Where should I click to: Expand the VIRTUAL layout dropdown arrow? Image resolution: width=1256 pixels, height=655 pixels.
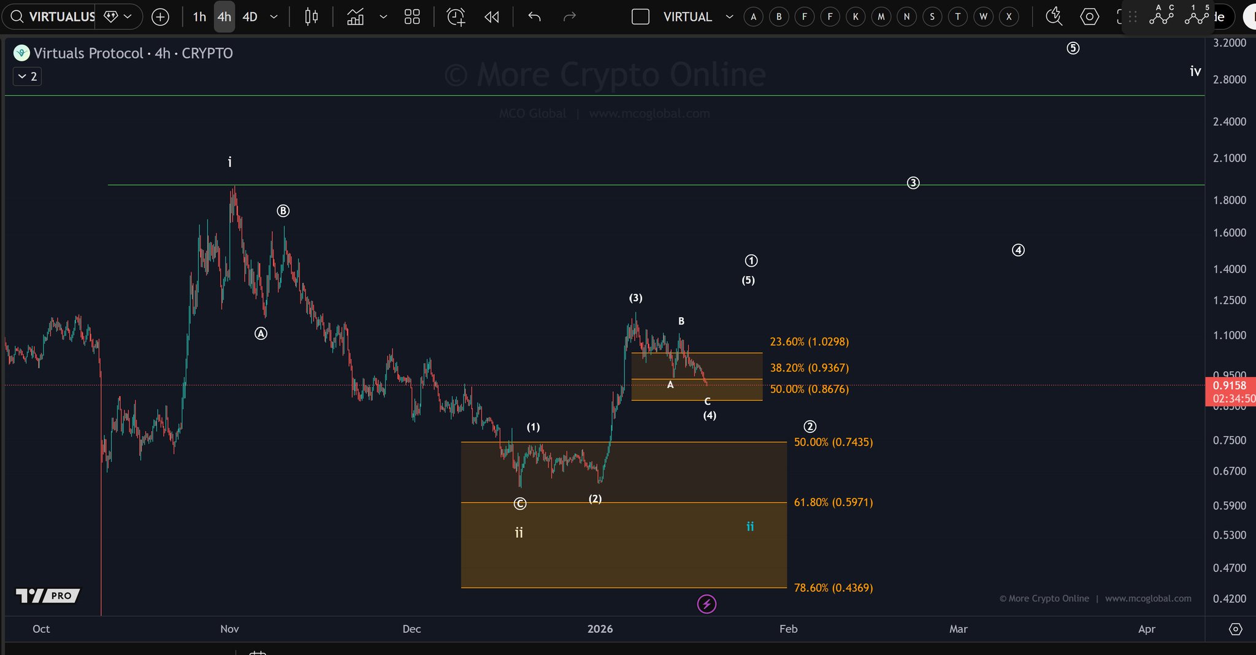pyautogui.click(x=729, y=17)
